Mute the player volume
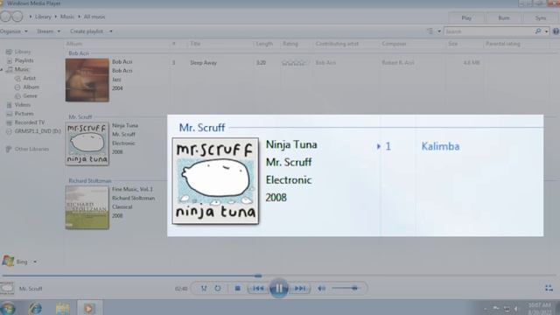This screenshot has width=560, height=315. 321,288
